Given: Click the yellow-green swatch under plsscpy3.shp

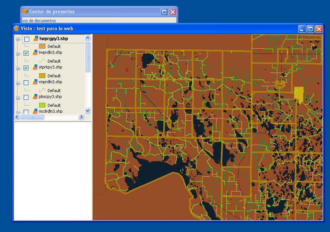Looking at the screenshot, I should [x=42, y=105].
